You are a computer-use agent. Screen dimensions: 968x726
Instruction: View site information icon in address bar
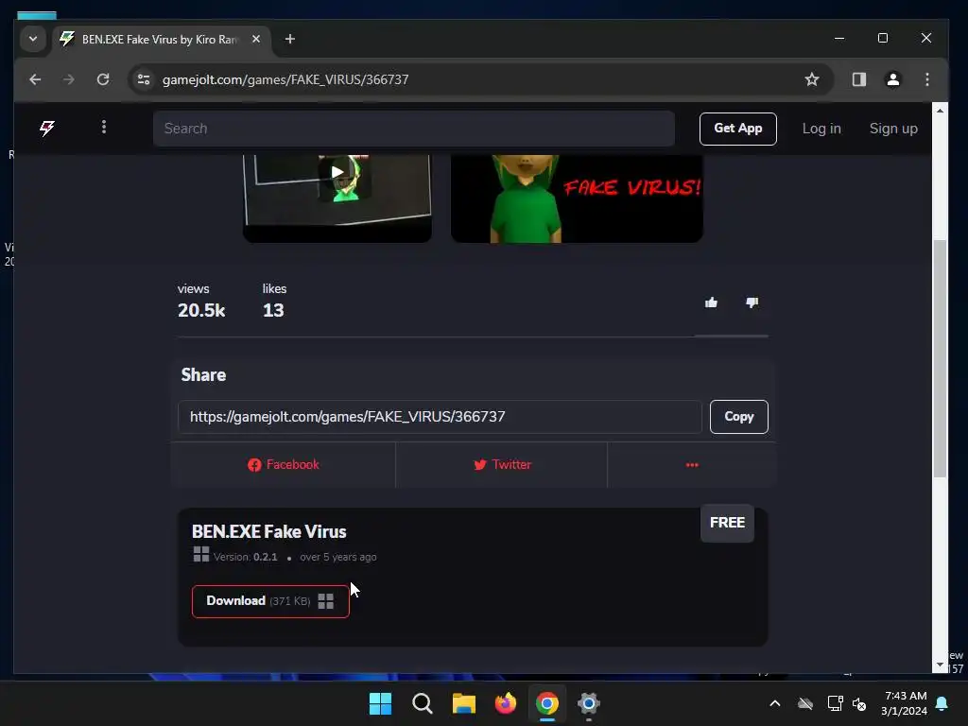(144, 79)
